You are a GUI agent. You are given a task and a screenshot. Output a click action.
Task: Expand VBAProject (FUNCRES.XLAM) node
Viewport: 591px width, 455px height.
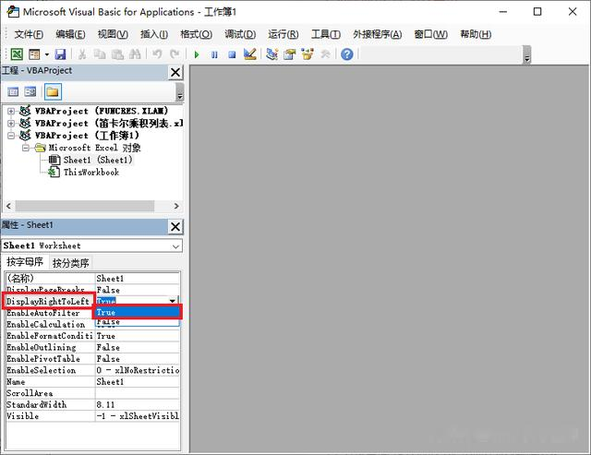tap(11, 111)
